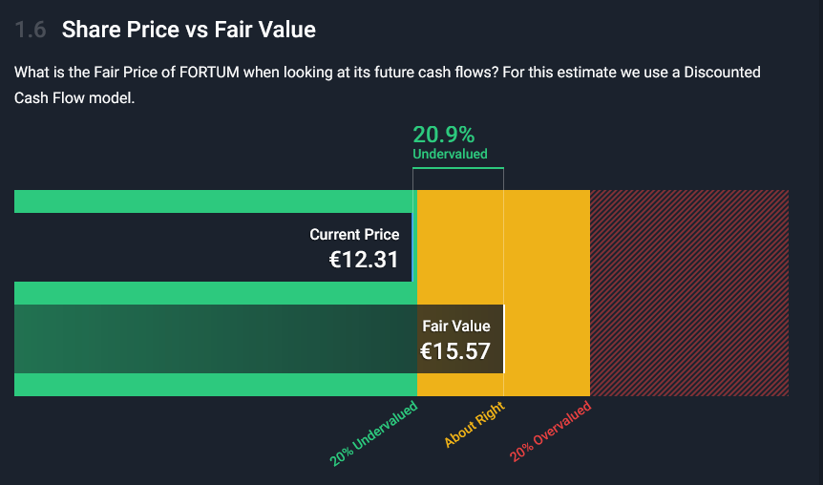Viewport: 823px width, 485px height.
Task: Click the 20% Undervalued axis label
Action: pyautogui.click(x=373, y=433)
